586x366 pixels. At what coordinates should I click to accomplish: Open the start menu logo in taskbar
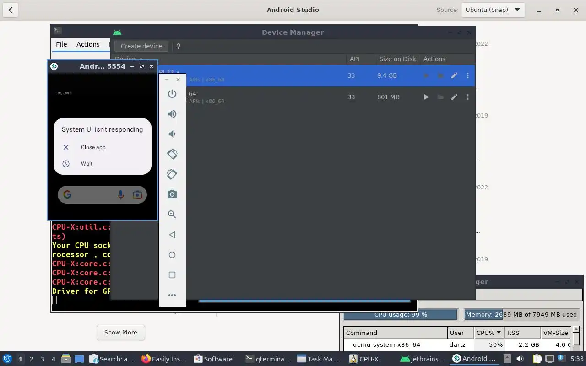[x=7, y=359]
